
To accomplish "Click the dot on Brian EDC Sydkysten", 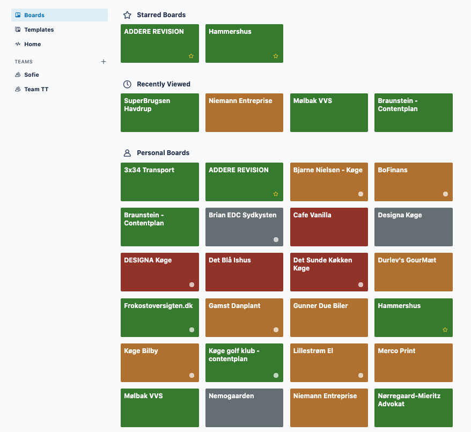I will pos(276,239).
